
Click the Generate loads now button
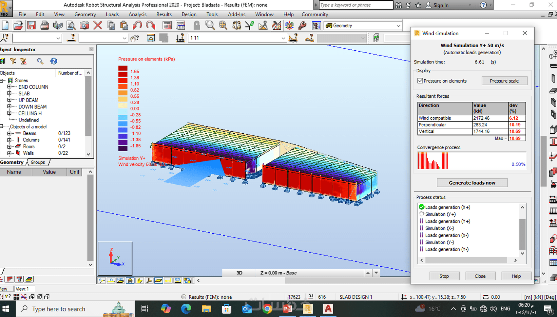(x=472, y=183)
